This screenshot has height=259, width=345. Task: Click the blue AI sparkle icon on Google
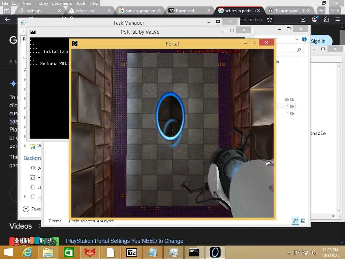13,84
